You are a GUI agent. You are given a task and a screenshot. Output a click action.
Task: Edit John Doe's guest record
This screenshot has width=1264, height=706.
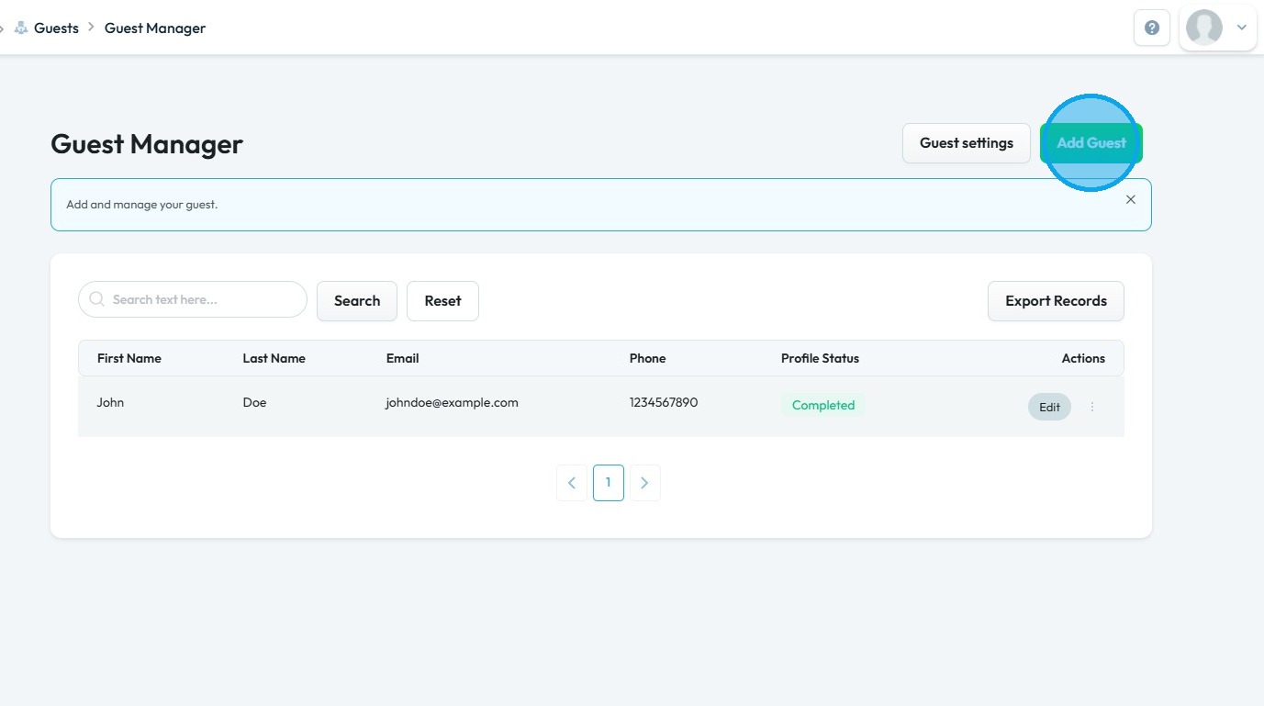[1049, 407]
